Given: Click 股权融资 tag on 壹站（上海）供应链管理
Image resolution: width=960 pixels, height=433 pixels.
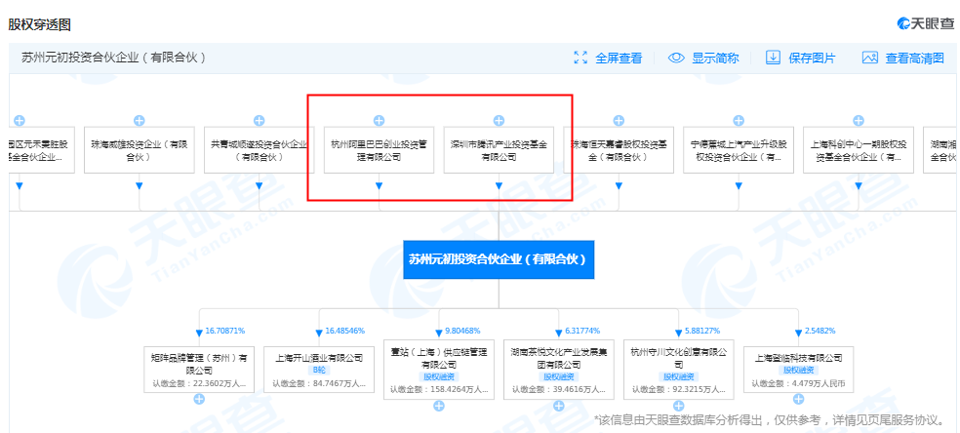Looking at the screenshot, I should [x=439, y=376].
